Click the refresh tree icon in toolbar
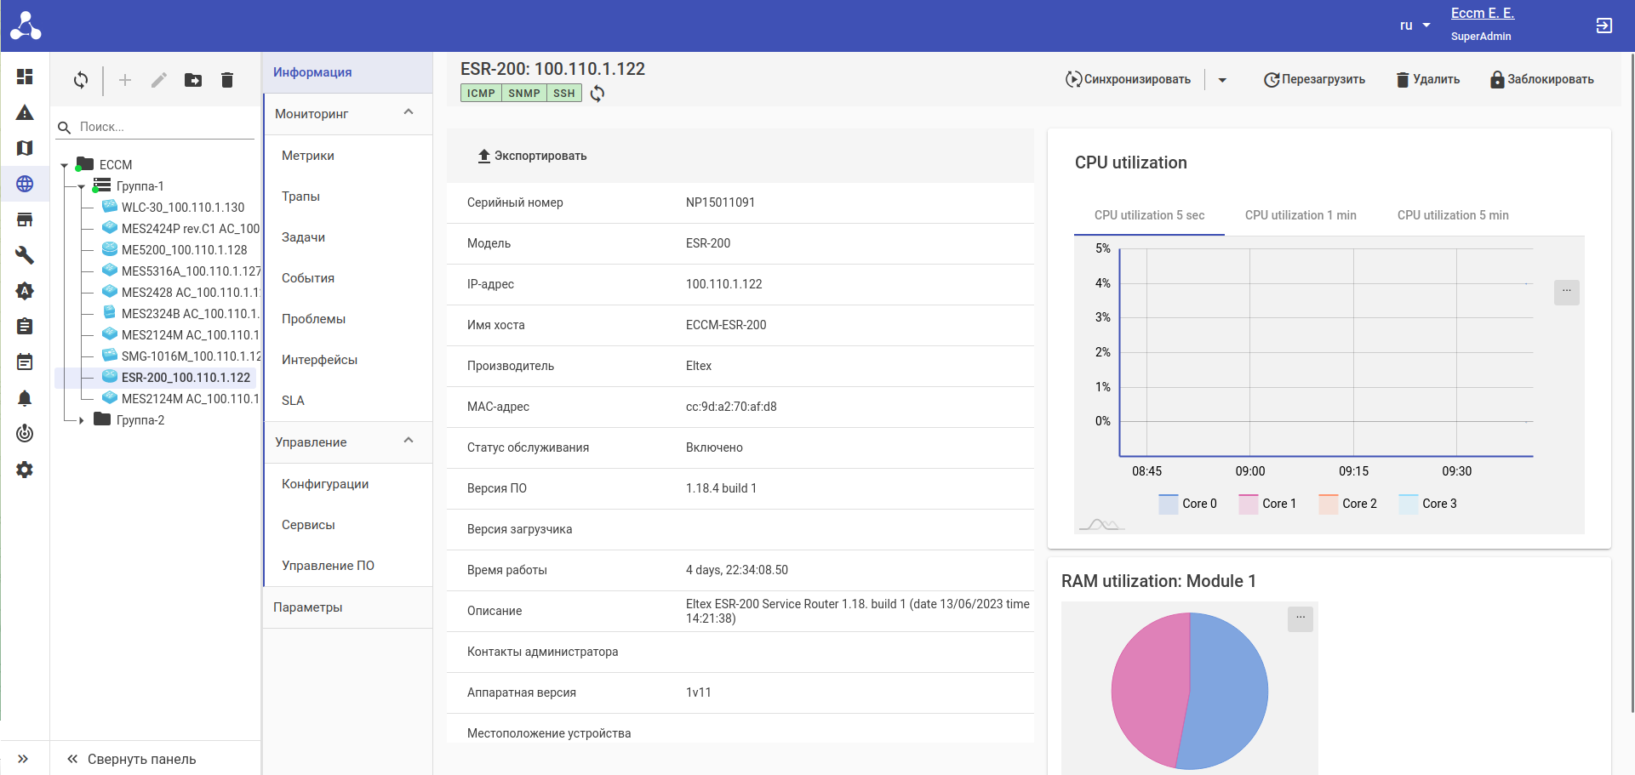 tap(81, 80)
